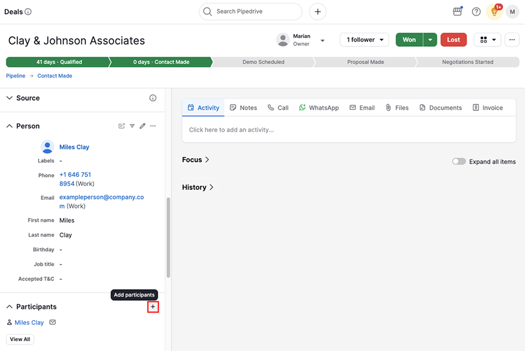Expand the Source section
The height and width of the screenshot is (351, 525).
pos(10,98)
